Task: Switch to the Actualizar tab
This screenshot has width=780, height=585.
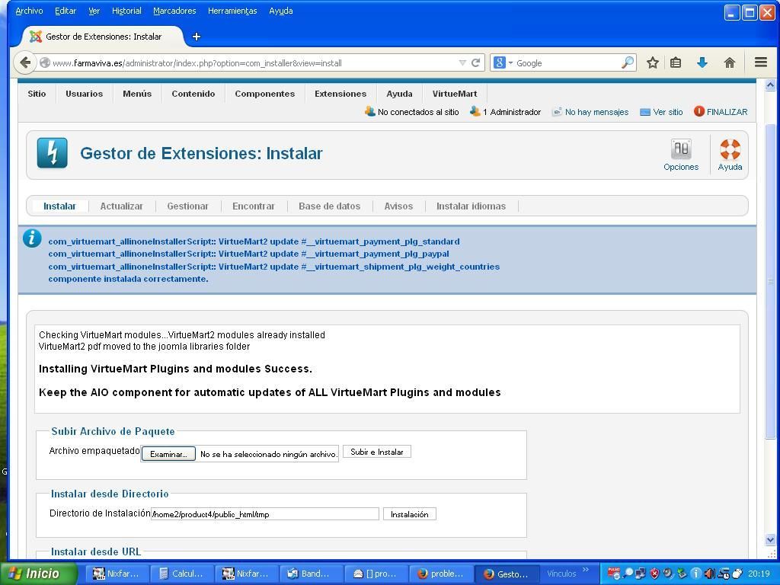Action: (121, 206)
